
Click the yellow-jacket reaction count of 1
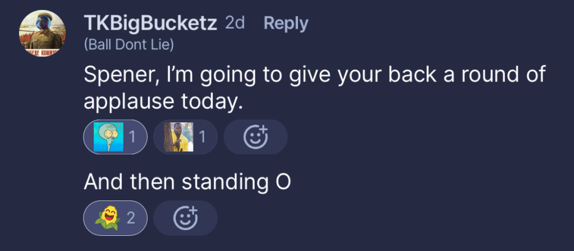[201, 137]
